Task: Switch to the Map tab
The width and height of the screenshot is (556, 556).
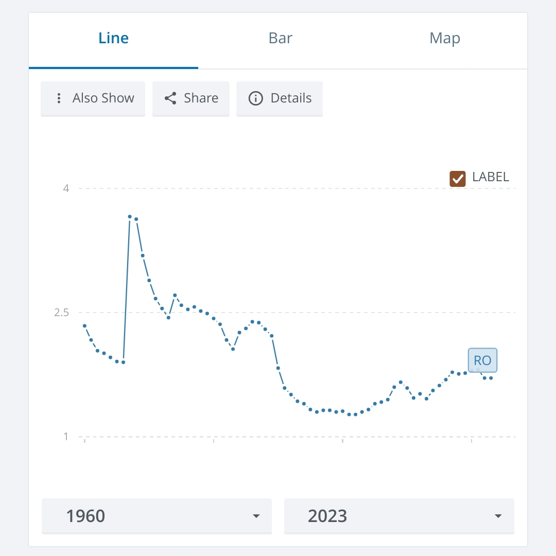Action: (445, 39)
